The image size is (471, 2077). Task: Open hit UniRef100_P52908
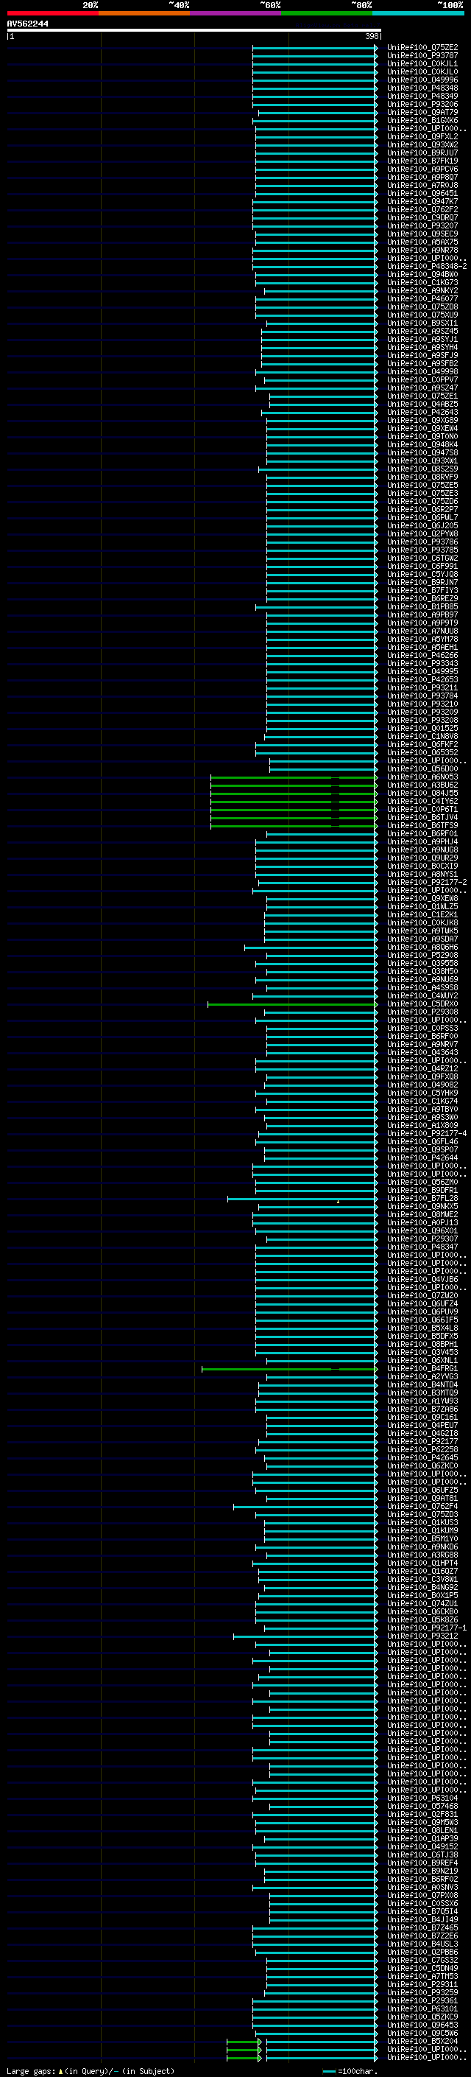422,956
